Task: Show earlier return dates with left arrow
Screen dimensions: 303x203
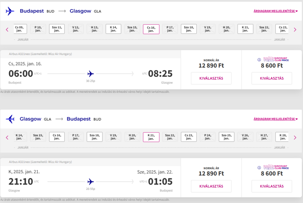Action: pos(7,137)
